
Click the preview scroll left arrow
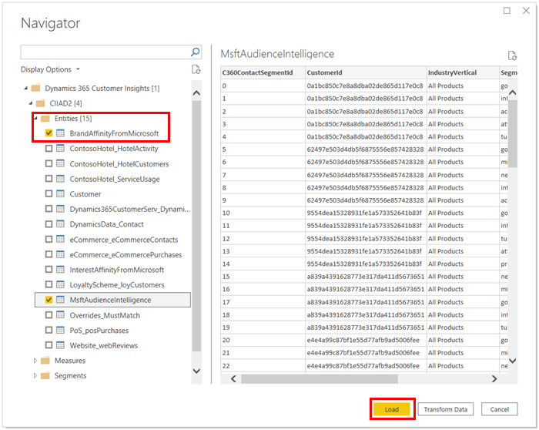[233, 378]
